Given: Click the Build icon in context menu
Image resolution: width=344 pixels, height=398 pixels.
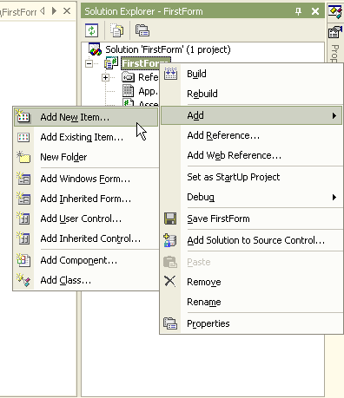Looking at the screenshot, I should (170, 74).
